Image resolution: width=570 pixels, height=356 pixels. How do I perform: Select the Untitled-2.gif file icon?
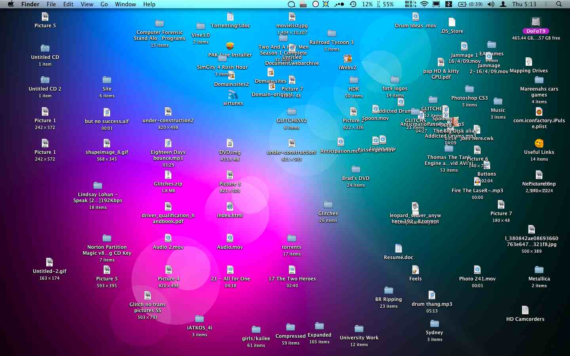coord(49,262)
